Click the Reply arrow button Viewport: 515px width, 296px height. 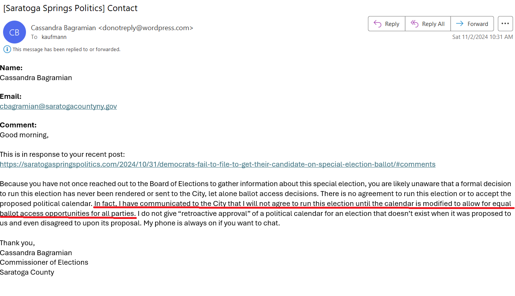tap(386, 24)
